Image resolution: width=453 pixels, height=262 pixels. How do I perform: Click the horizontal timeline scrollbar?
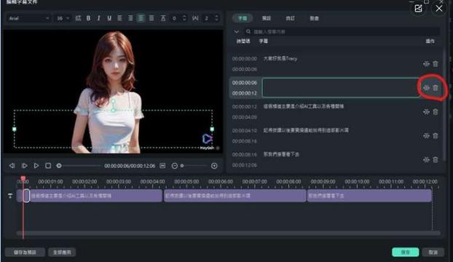[x=228, y=233]
